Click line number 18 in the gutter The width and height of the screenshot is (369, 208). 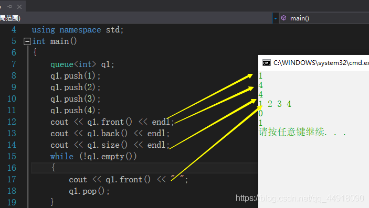click(12, 191)
